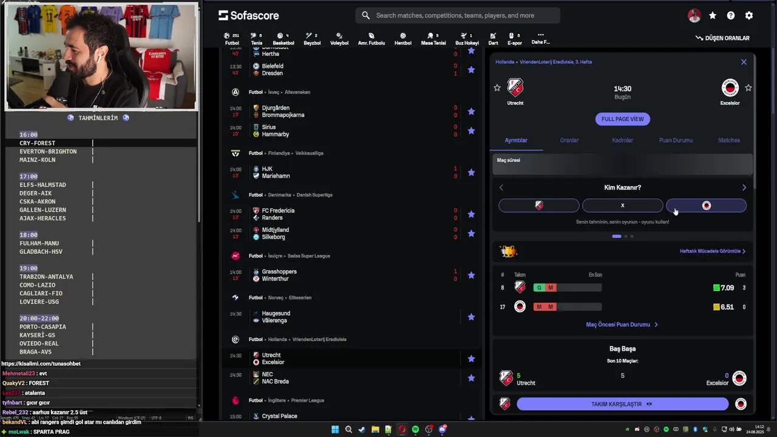
Task: Open the Sofascore home logo
Action: click(x=249, y=15)
